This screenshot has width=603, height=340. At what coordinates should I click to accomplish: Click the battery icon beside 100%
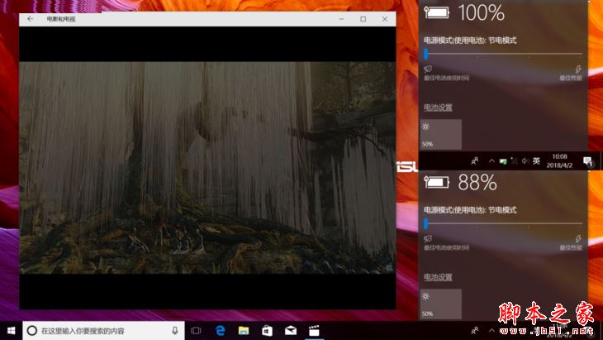pyautogui.click(x=436, y=12)
